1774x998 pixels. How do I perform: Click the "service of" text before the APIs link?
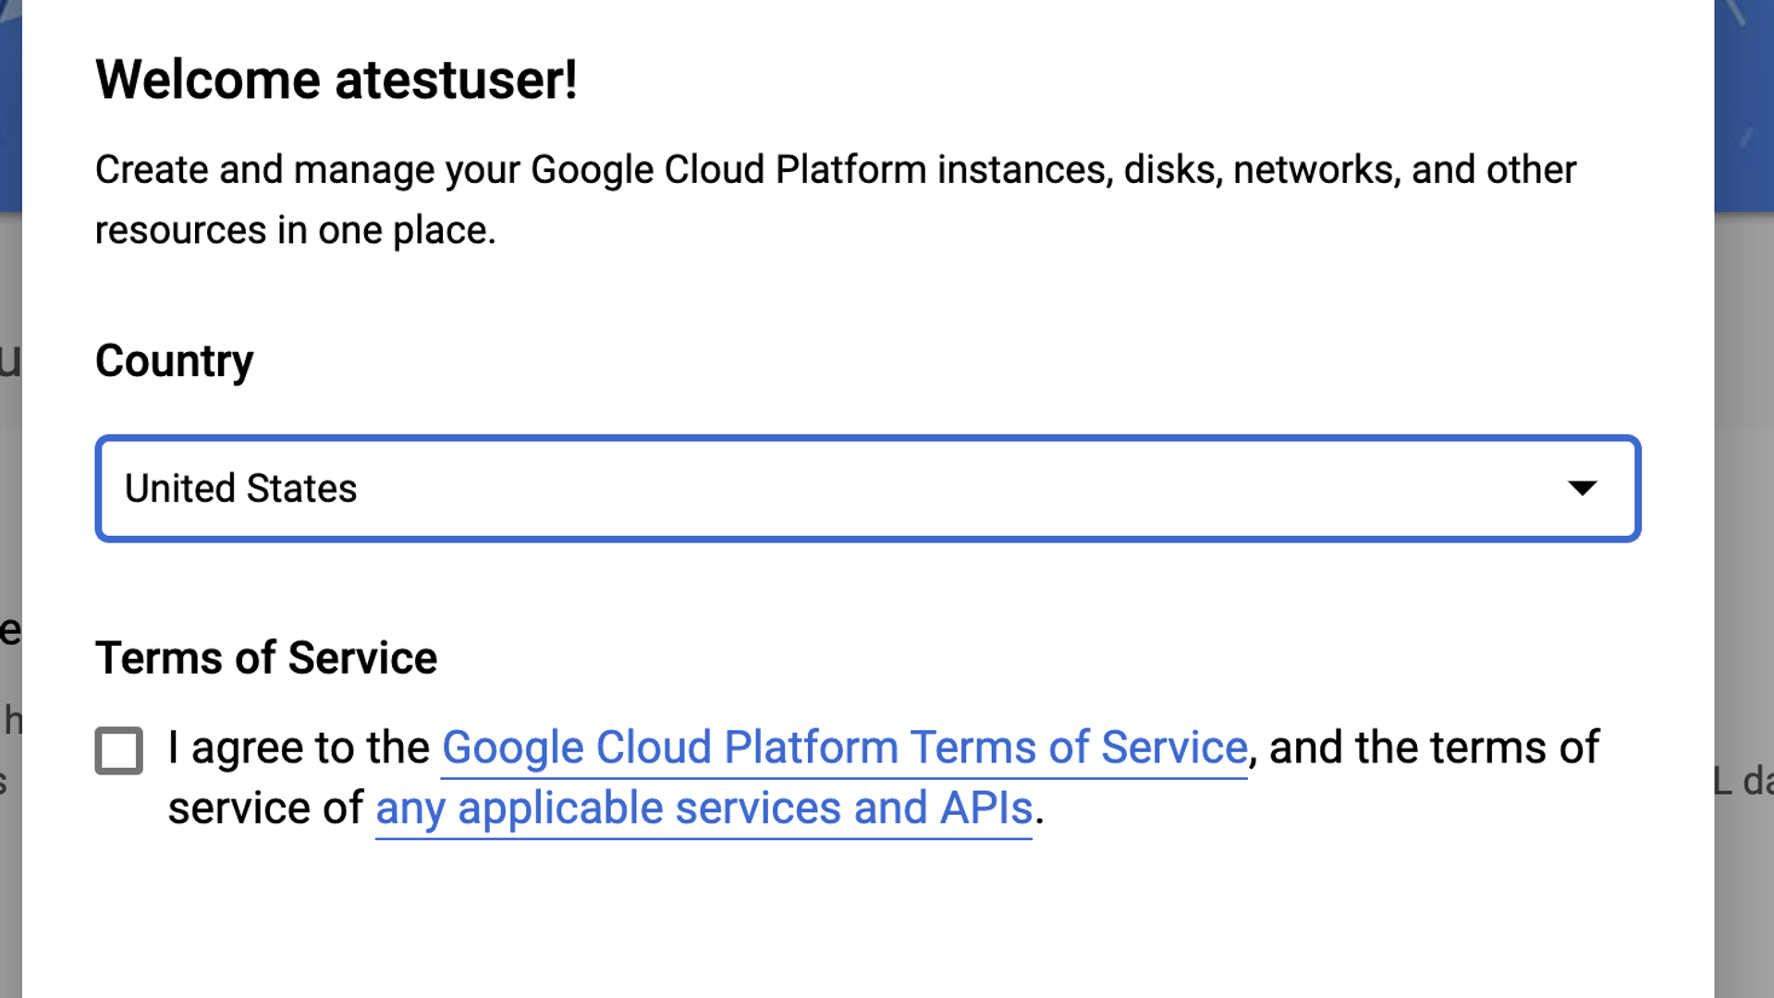coord(265,809)
